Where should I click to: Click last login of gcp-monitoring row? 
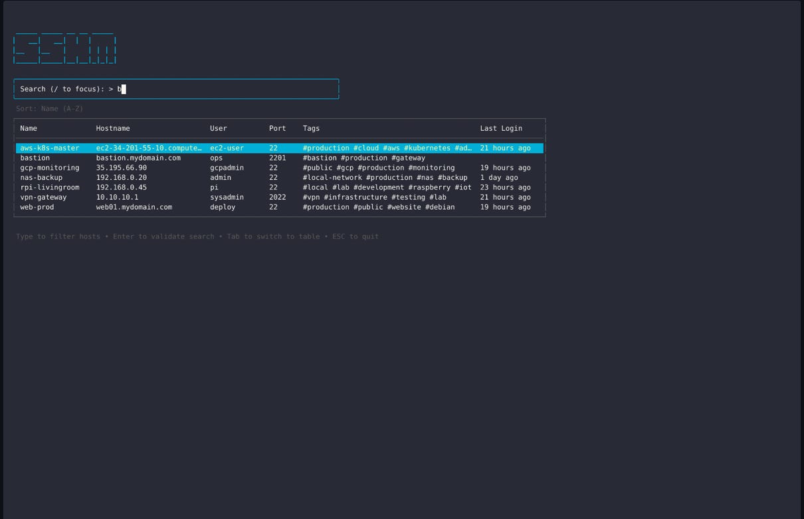506,168
